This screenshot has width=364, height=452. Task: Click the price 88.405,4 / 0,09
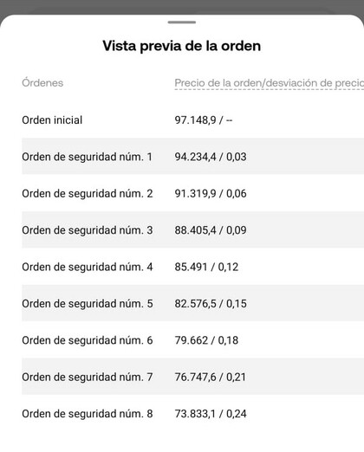coord(211,230)
